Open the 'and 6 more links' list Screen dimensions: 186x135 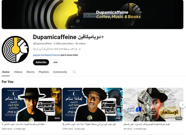point(69,55)
